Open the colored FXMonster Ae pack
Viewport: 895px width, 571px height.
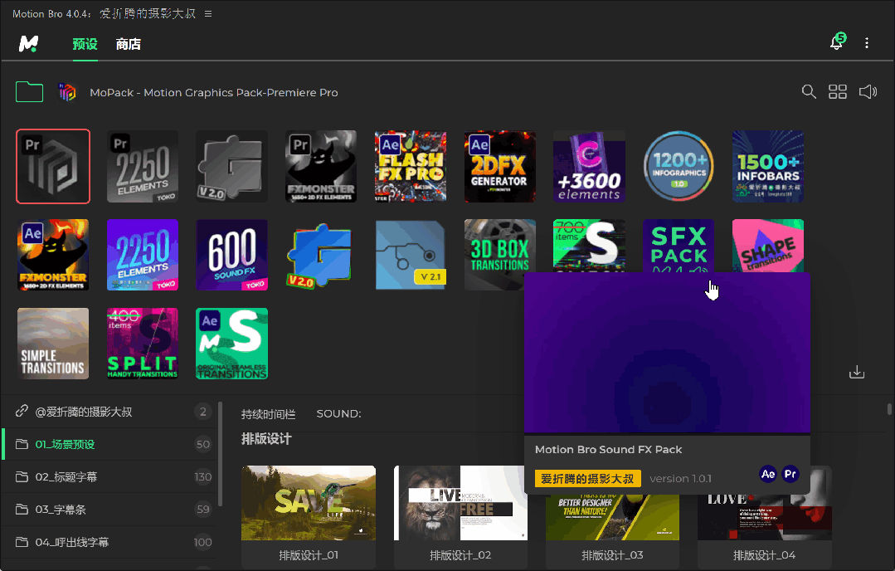(53, 255)
